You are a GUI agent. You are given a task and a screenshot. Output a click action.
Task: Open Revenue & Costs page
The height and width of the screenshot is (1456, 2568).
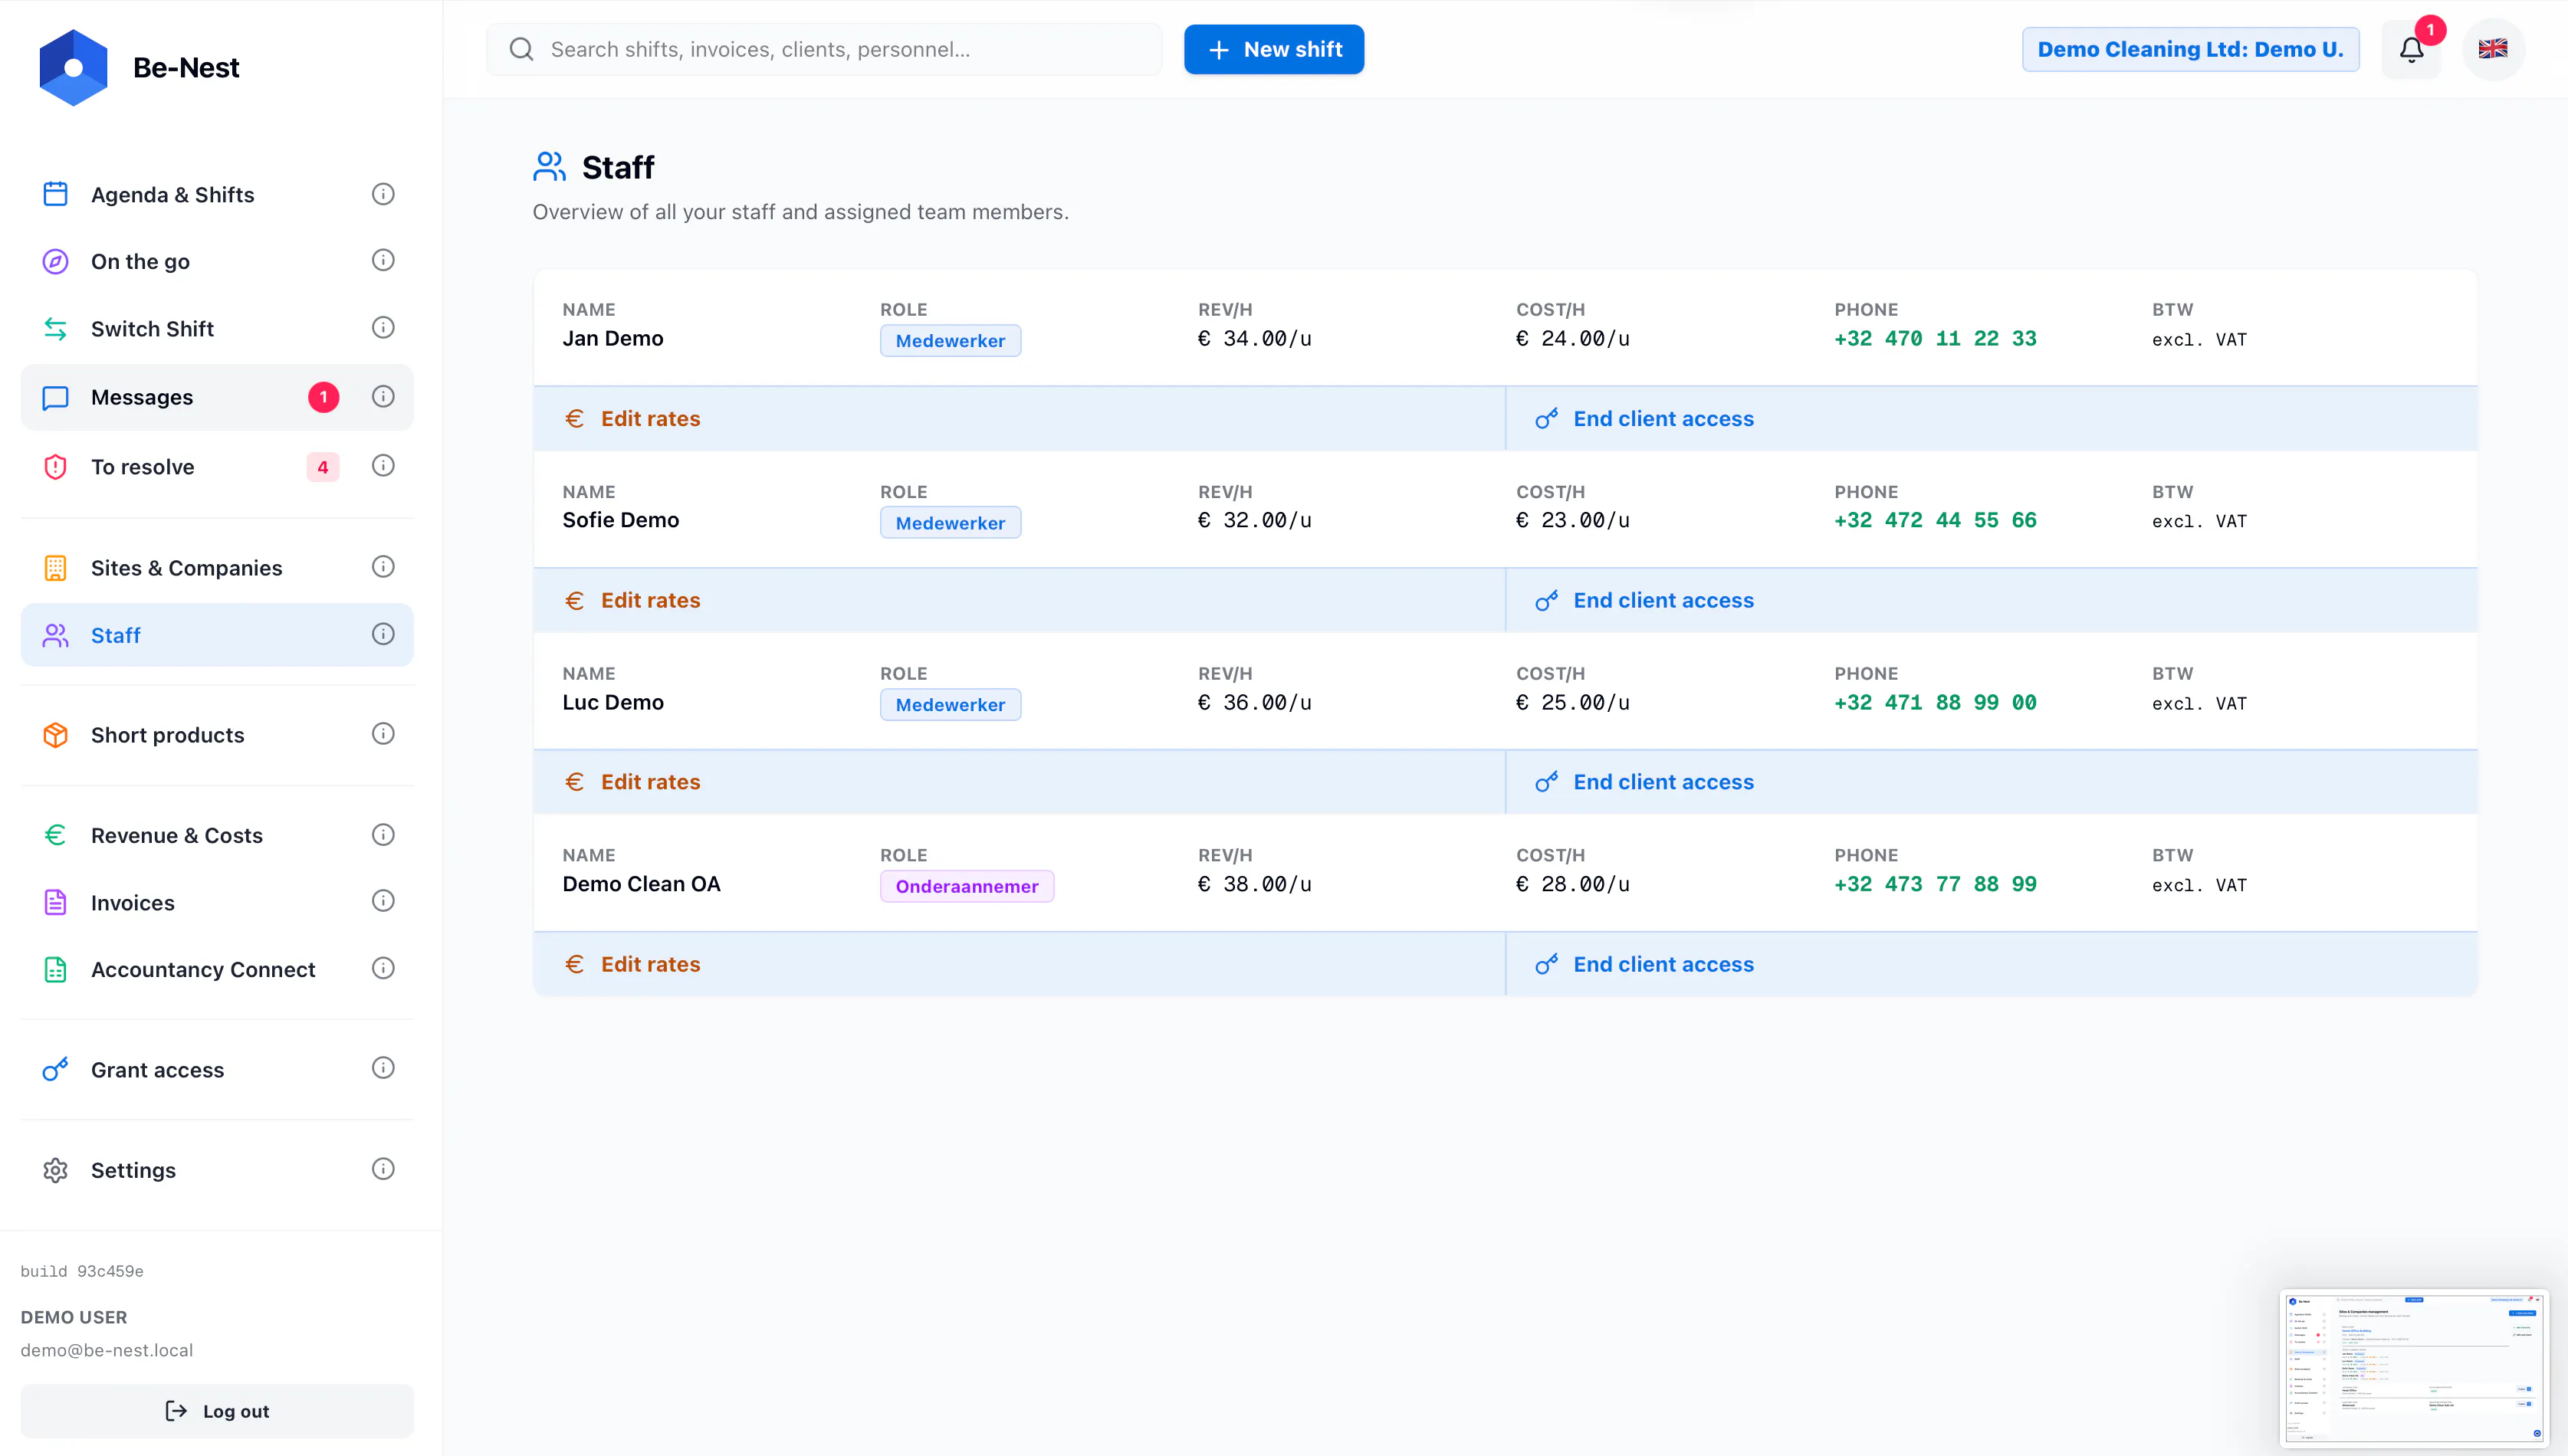tap(217, 835)
